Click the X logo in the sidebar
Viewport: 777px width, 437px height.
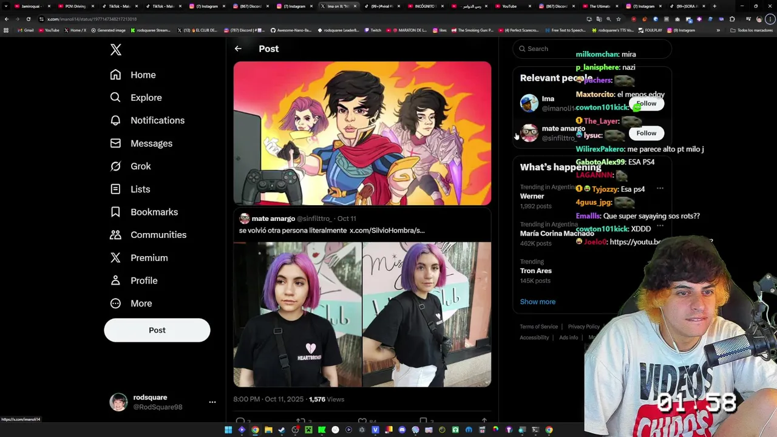tap(116, 50)
